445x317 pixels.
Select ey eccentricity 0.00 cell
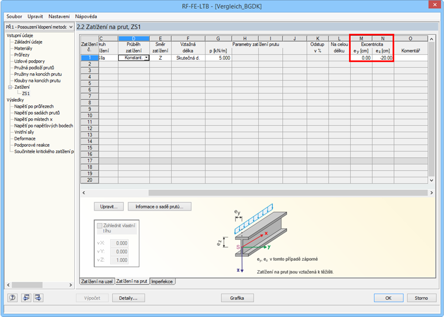tap(361, 58)
